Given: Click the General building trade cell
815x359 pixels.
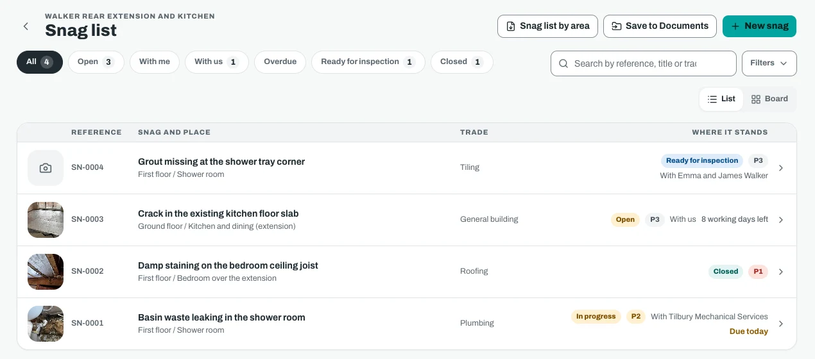Looking at the screenshot, I should [x=489, y=219].
